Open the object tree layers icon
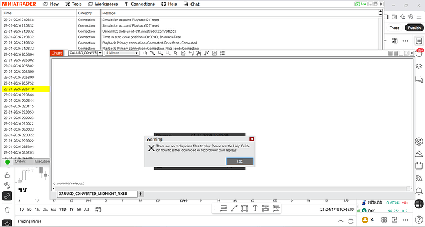The width and height of the screenshot is (425, 227). click(x=419, y=67)
